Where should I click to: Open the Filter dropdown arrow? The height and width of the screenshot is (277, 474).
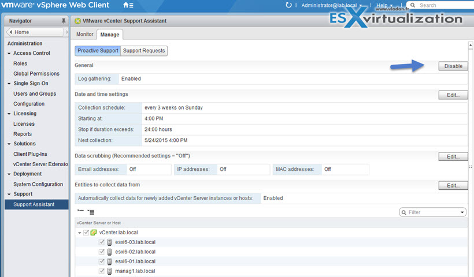462,212
